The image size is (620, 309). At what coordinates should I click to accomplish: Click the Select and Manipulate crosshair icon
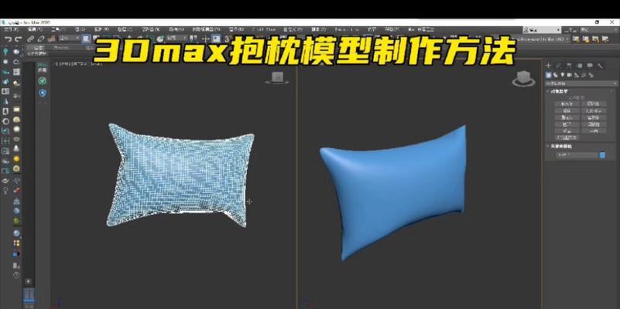206,39
